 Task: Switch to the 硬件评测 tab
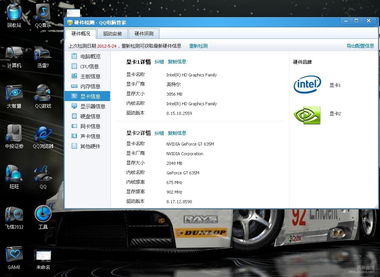click(144, 34)
